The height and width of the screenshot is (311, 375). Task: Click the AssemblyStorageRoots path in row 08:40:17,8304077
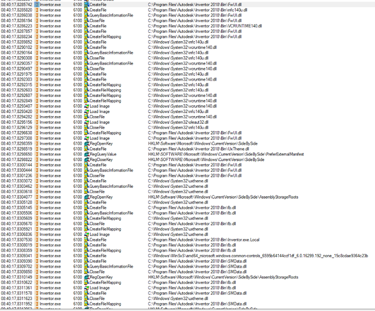(x=223, y=197)
